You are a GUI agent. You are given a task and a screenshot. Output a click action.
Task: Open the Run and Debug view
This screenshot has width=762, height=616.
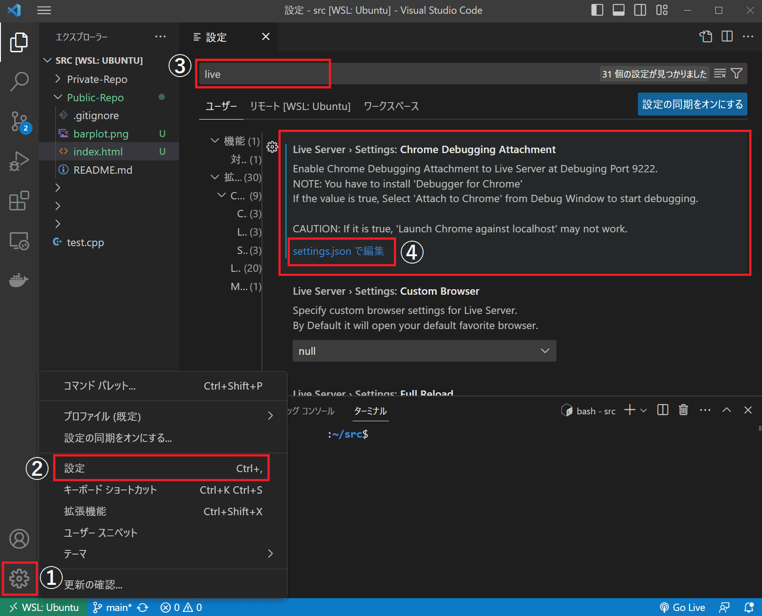(x=19, y=161)
